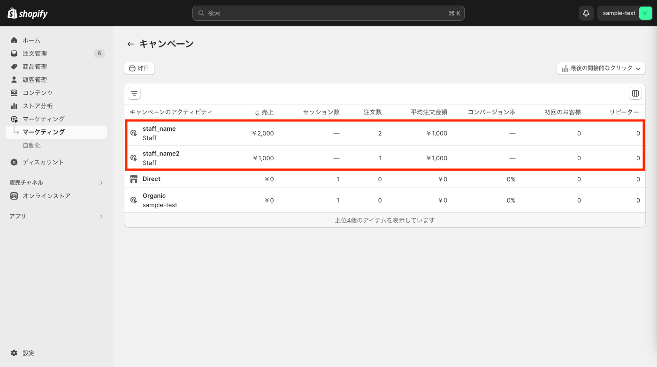This screenshot has width=657, height=367.
Task: Select 自動化 in the sidebar
Action: (32, 145)
